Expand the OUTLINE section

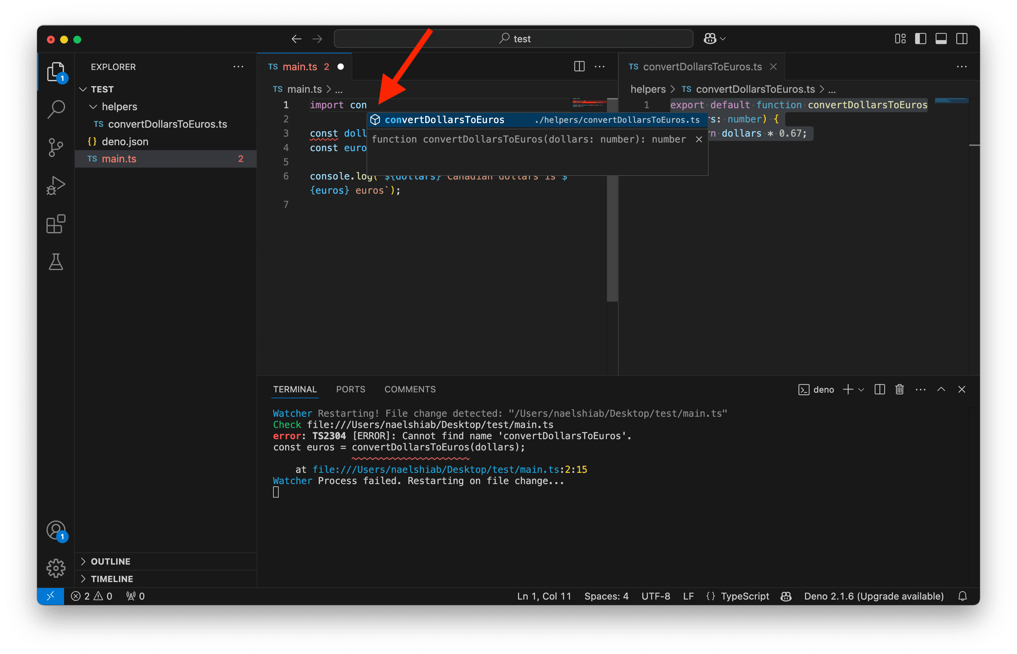pos(166,561)
